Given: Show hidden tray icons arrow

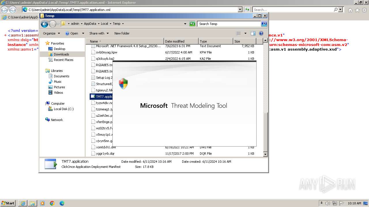Looking at the screenshot, I should pyautogui.click(x=322, y=203).
